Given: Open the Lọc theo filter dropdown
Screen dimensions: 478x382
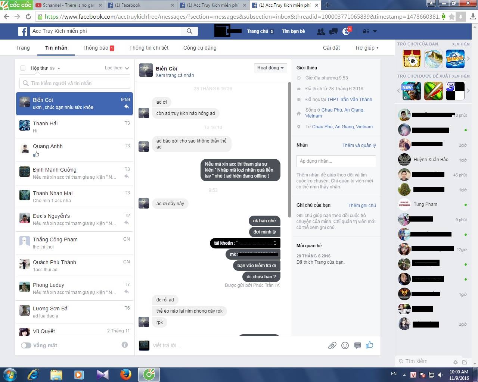Looking at the screenshot, I should point(117,68).
